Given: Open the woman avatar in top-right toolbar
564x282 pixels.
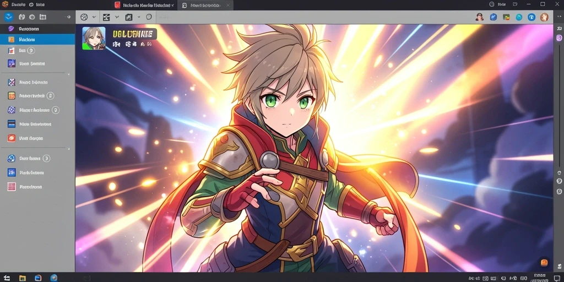Looking at the screenshot, I should coord(479,17).
